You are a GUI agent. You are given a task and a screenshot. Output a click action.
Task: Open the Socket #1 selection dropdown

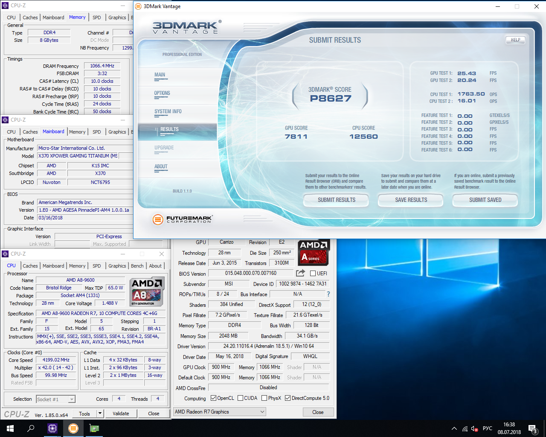pyautogui.click(x=55, y=399)
